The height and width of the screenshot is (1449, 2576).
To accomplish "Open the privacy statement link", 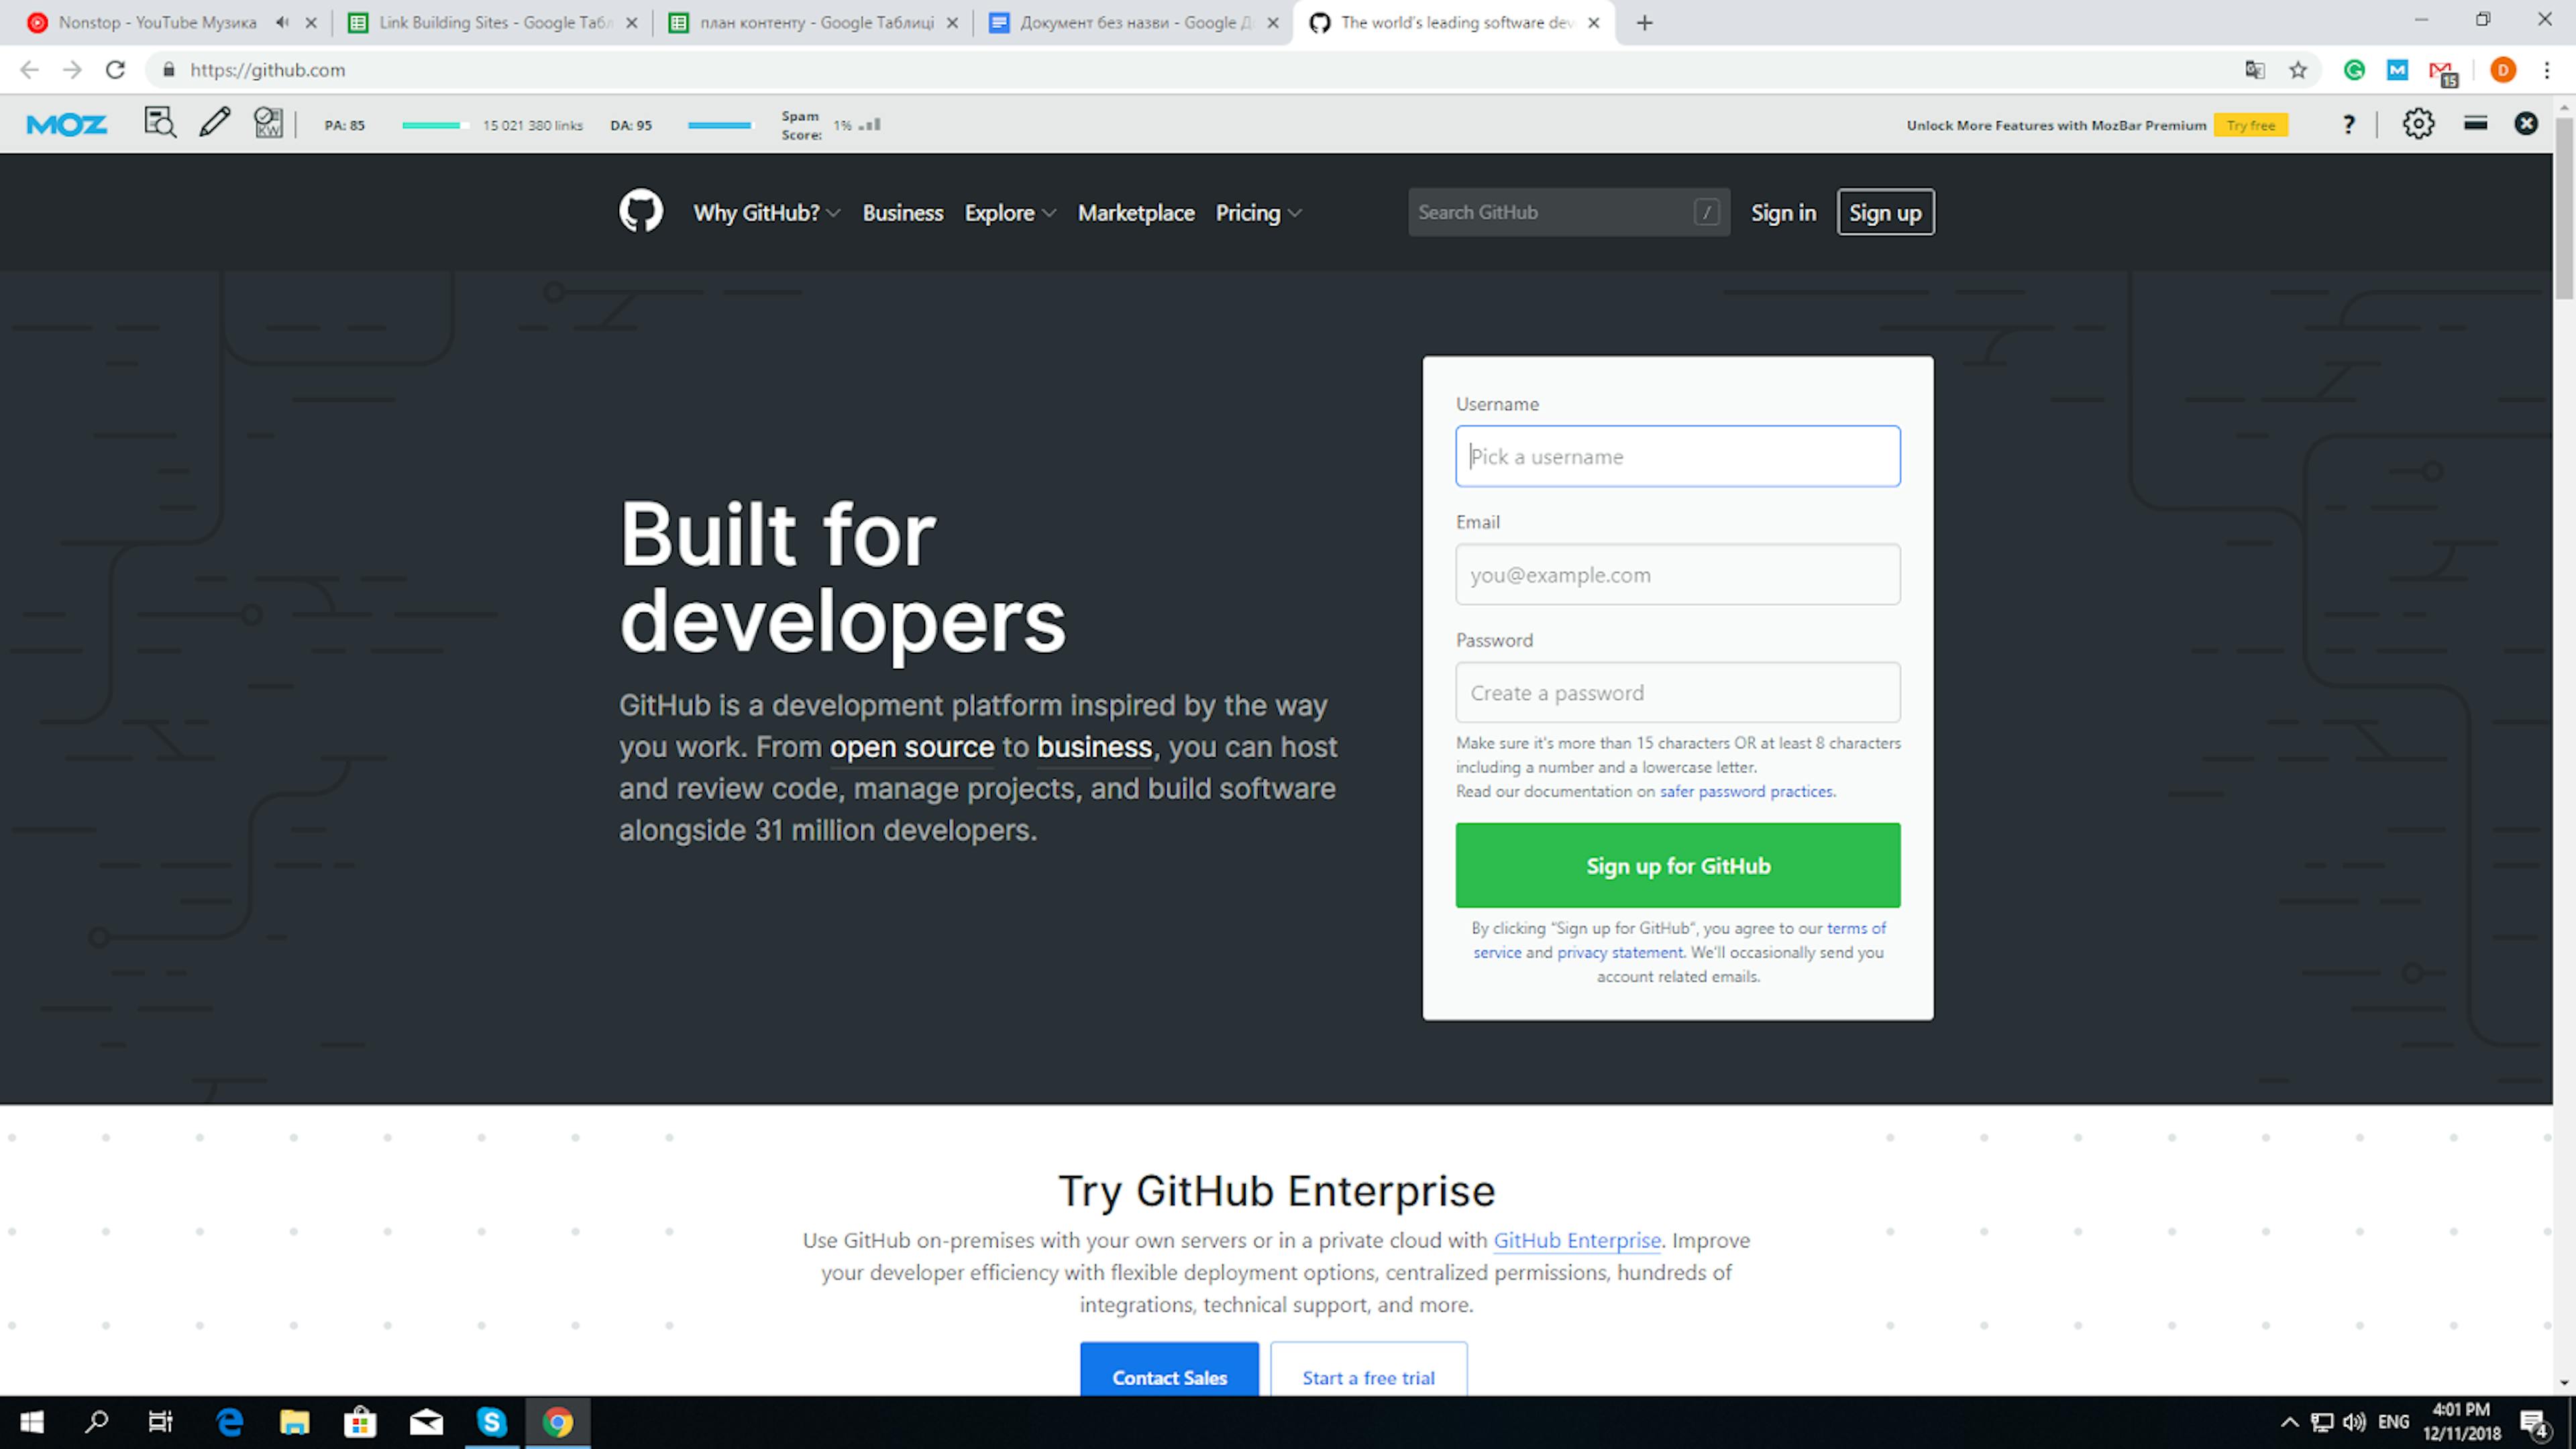I will click(1620, 952).
